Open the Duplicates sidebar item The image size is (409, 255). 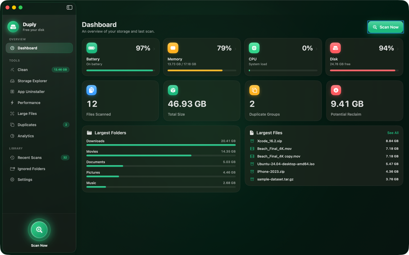coord(39,125)
